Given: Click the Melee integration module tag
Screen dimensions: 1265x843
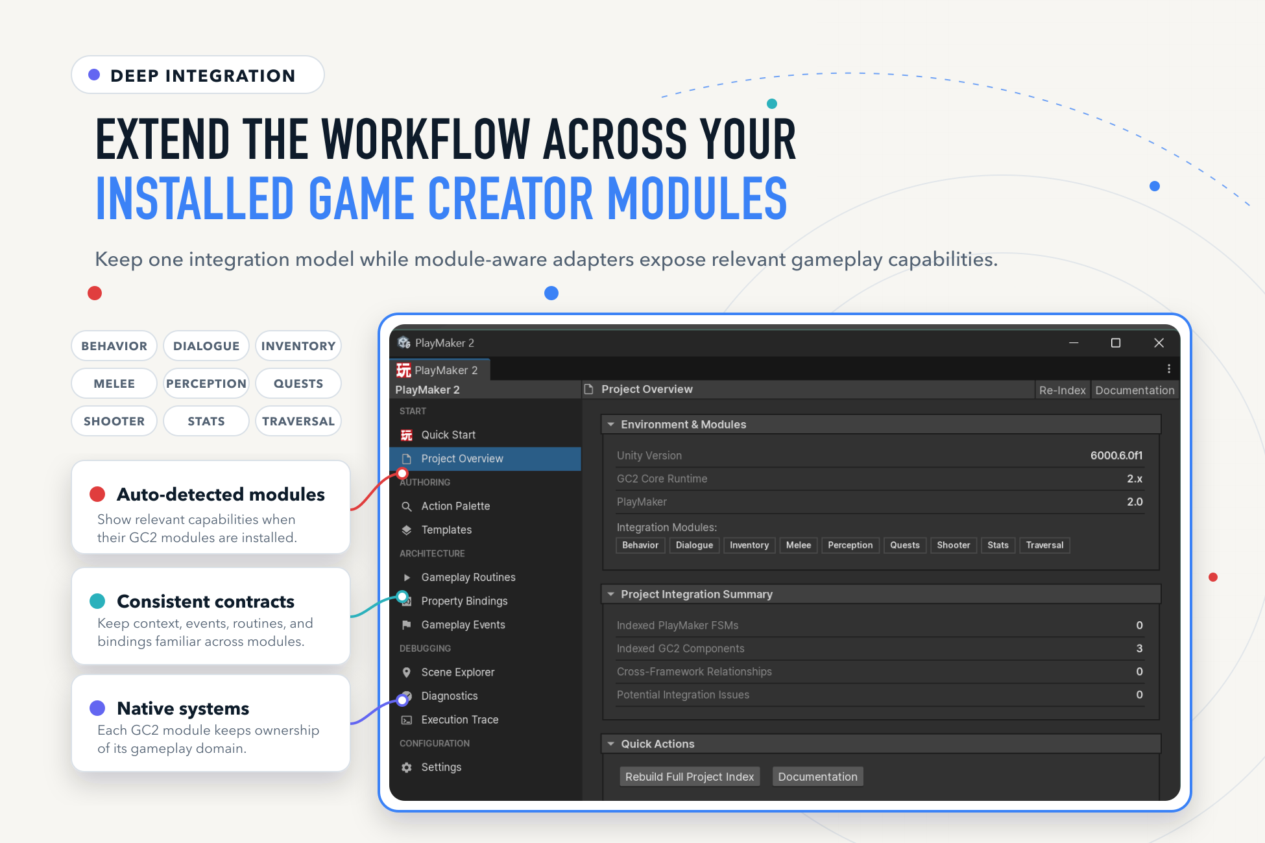Looking at the screenshot, I should 799,545.
